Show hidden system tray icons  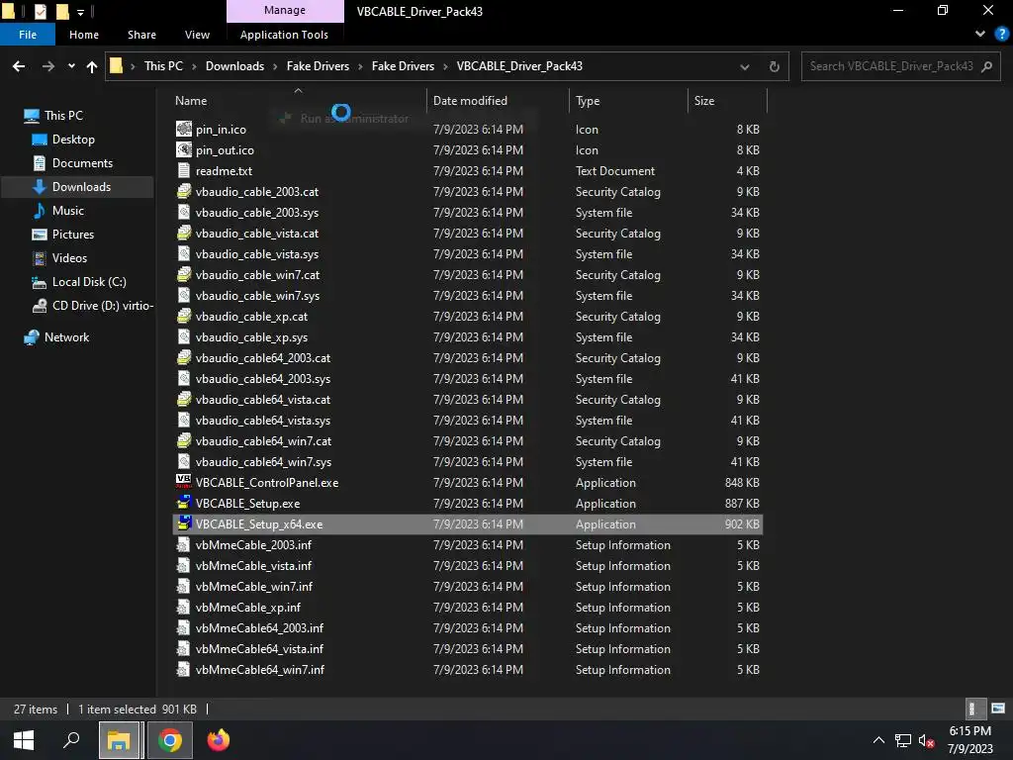tap(878, 740)
